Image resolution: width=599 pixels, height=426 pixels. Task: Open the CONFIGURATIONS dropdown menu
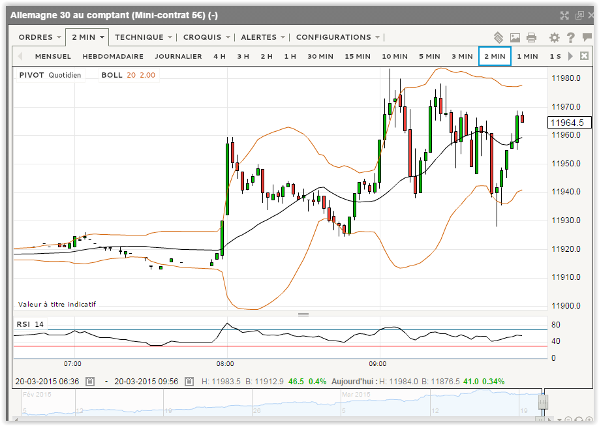point(338,37)
